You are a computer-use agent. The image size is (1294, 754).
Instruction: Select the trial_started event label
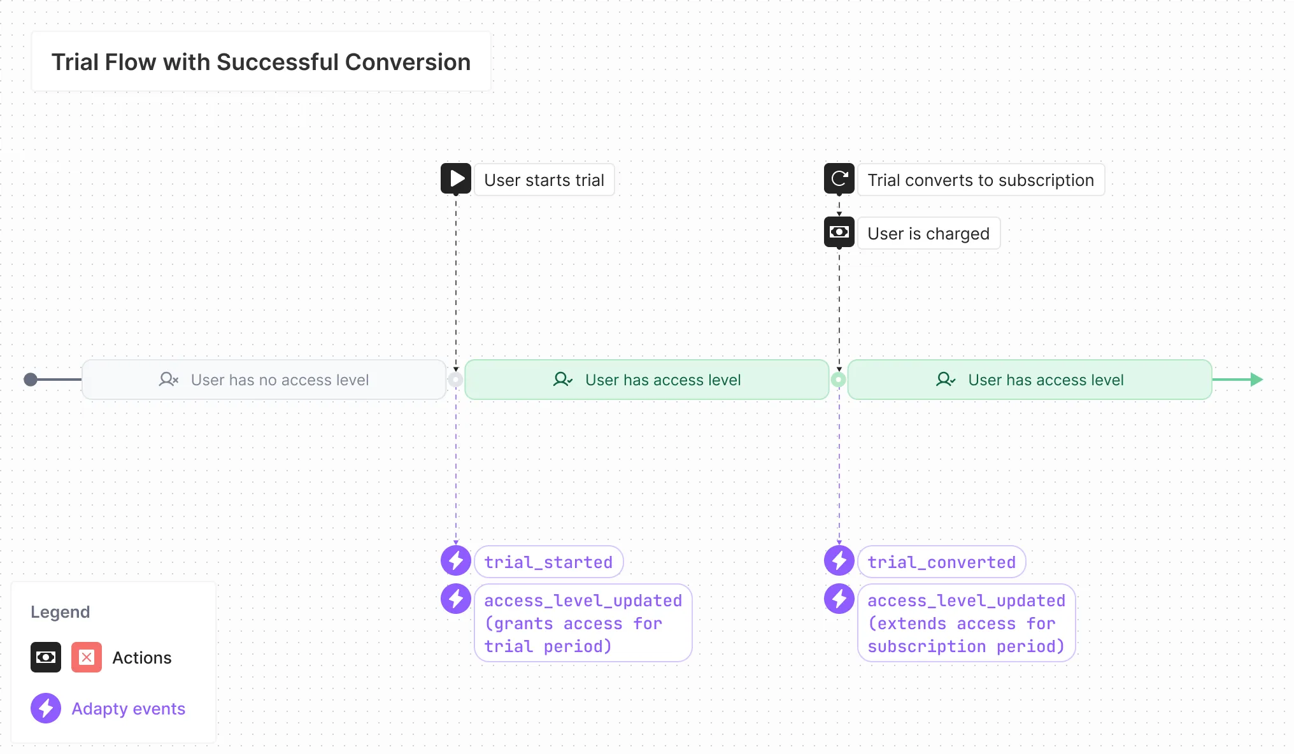[548, 562]
